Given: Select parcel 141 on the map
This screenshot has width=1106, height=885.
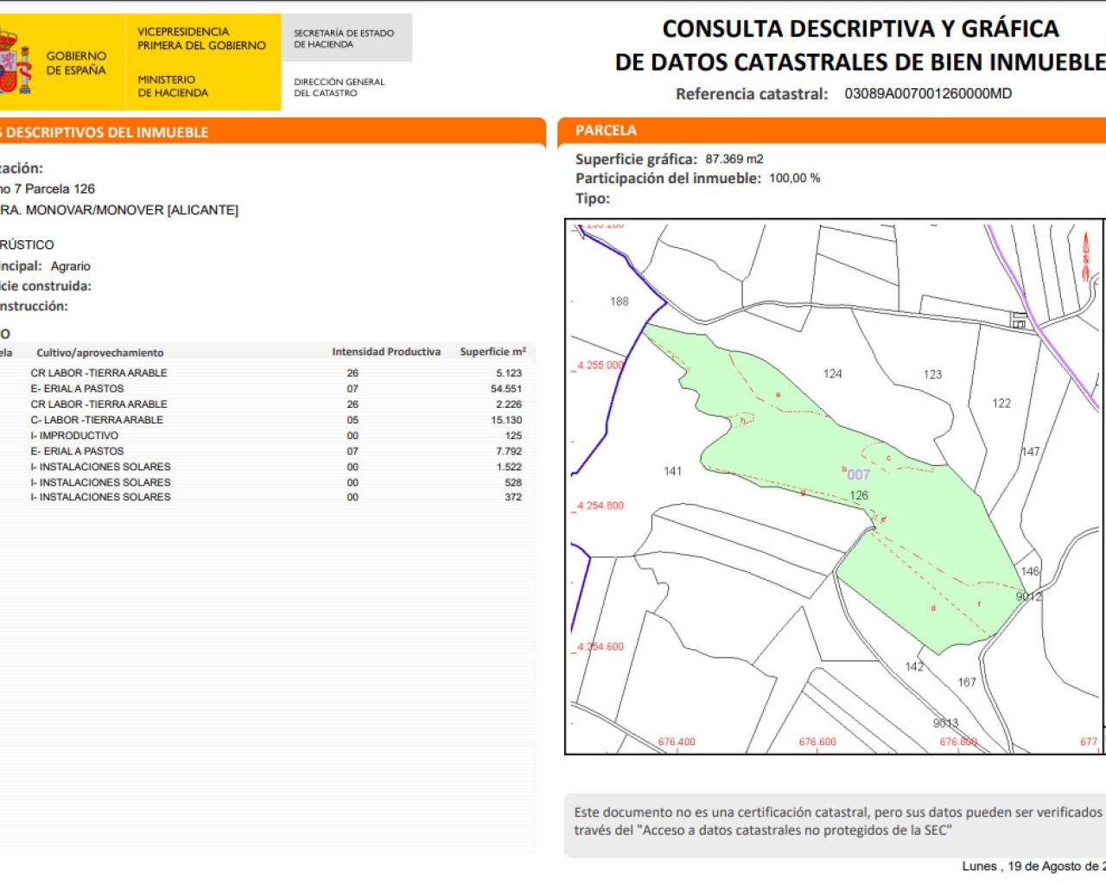Looking at the screenshot, I should [673, 471].
